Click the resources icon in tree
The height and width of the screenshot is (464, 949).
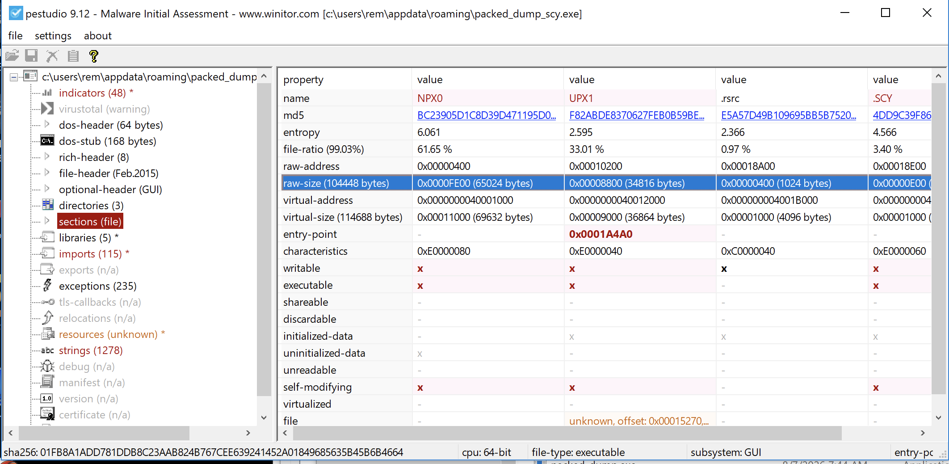pos(47,334)
